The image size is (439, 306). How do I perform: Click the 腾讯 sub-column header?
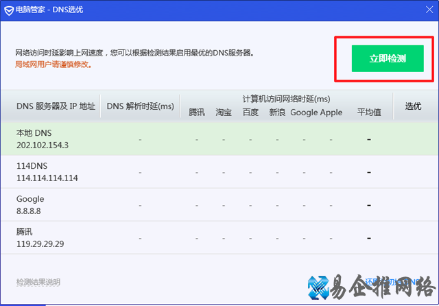[197, 113]
